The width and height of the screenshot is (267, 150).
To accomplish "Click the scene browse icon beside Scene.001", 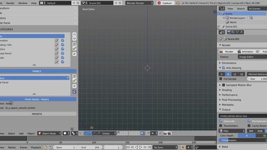I will (84, 3).
